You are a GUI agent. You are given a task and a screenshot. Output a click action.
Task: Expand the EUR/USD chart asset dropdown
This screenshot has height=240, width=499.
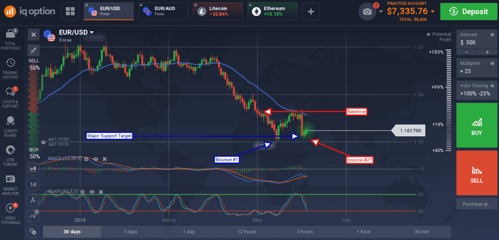point(92,33)
